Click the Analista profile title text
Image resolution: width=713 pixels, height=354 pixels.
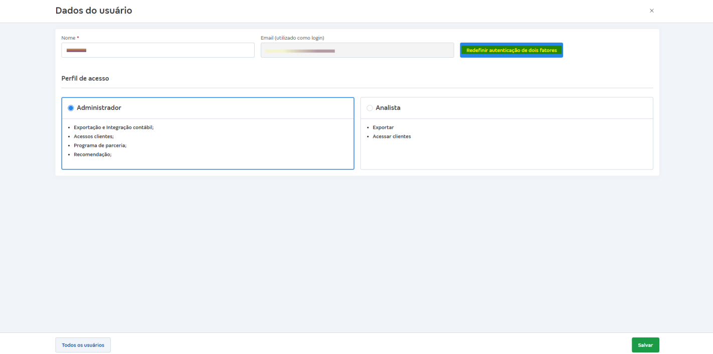tap(388, 108)
